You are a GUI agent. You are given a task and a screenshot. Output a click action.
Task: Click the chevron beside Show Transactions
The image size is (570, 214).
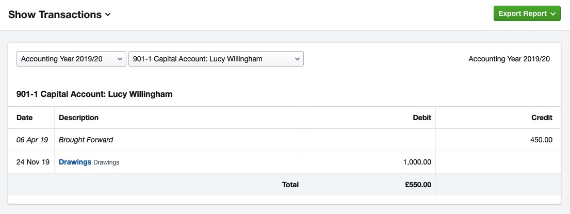click(x=108, y=15)
